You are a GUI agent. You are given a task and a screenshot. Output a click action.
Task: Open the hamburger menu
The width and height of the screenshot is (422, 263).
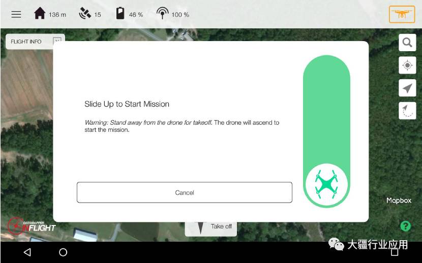[16, 14]
